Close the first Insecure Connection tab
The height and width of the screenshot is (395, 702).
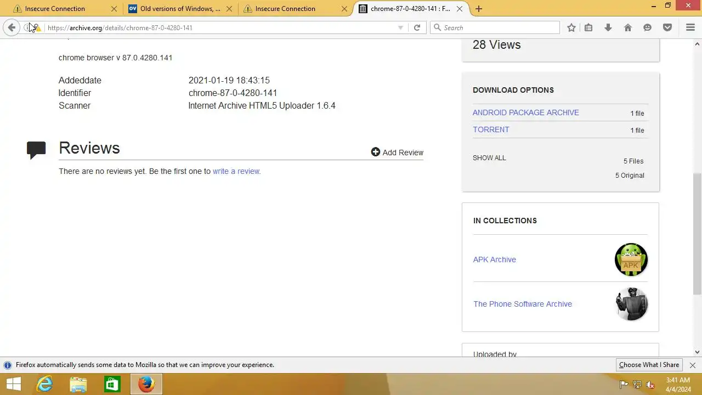[114, 9]
